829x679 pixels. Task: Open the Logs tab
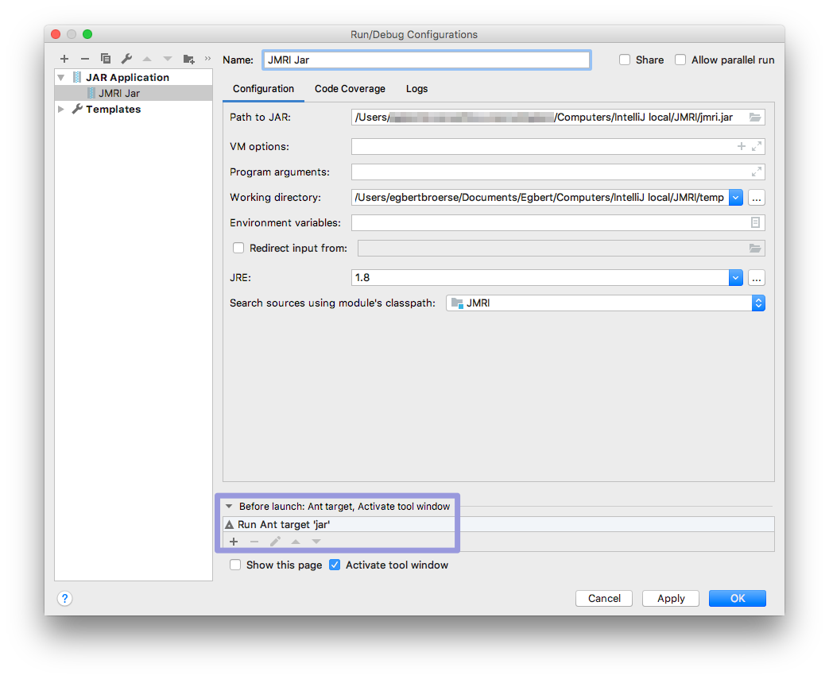coord(416,89)
